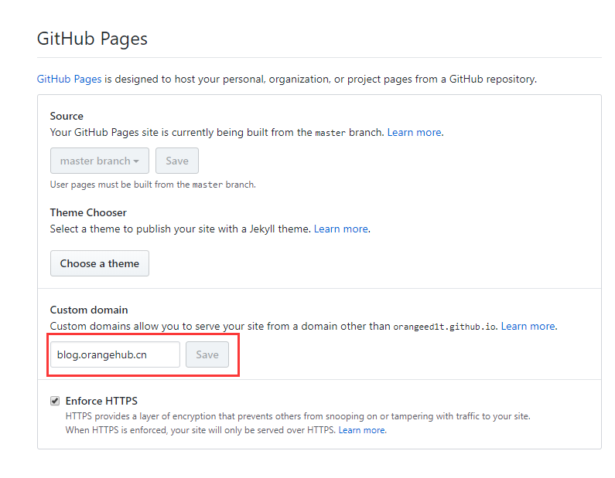Image resolution: width=615 pixels, height=478 pixels.
Task: Click the Choose a theme button
Action: [x=100, y=263]
